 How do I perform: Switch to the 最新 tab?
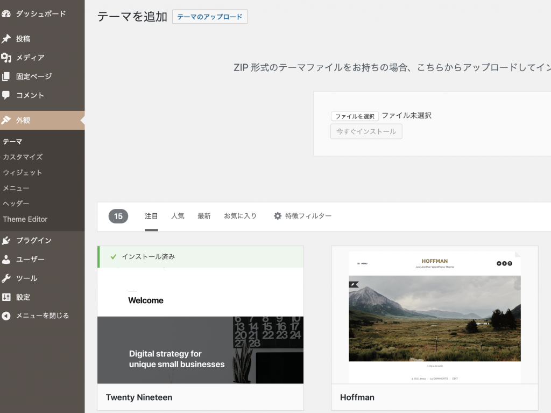204,216
